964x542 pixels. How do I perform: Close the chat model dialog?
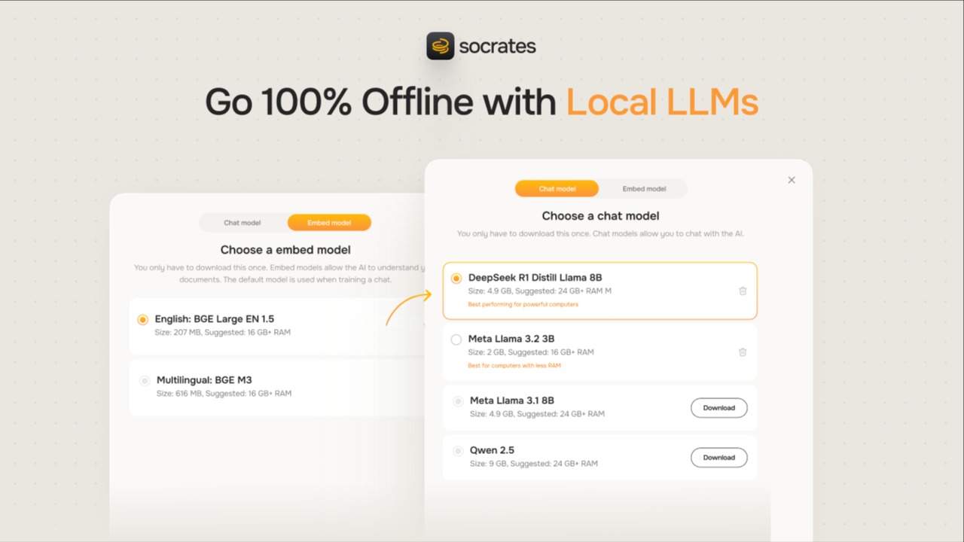792,180
